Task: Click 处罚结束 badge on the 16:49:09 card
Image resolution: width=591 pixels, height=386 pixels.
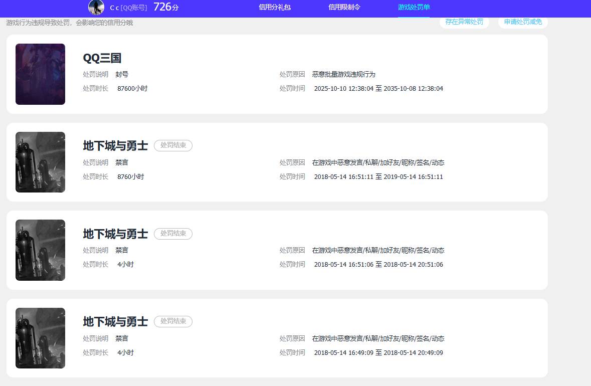Action: [173, 321]
